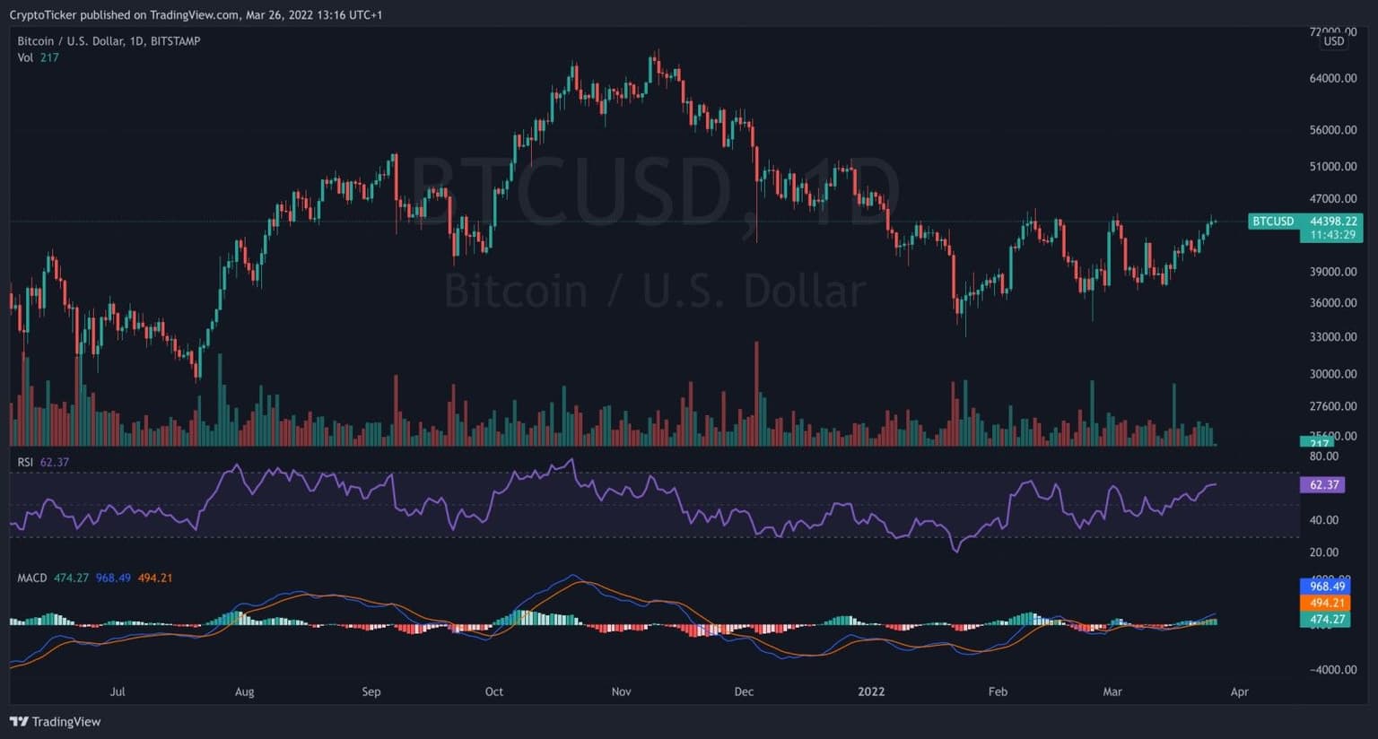Viewport: 1378px width, 739px height.
Task: Select the Bitcoin / U.S. Dollar legend title
Action: (109, 41)
